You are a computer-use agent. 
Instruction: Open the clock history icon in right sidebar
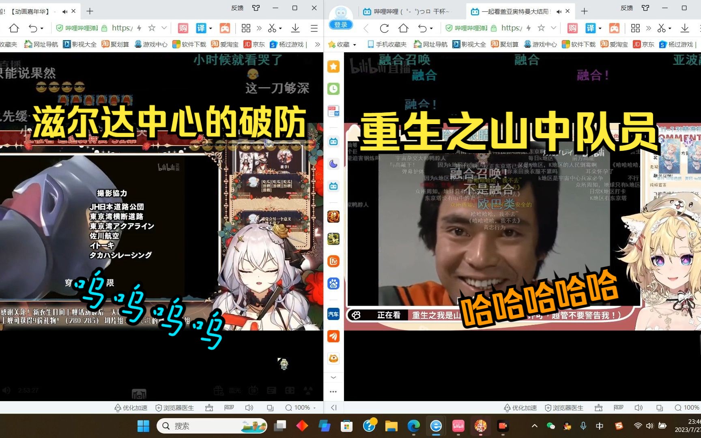pos(333,89)
